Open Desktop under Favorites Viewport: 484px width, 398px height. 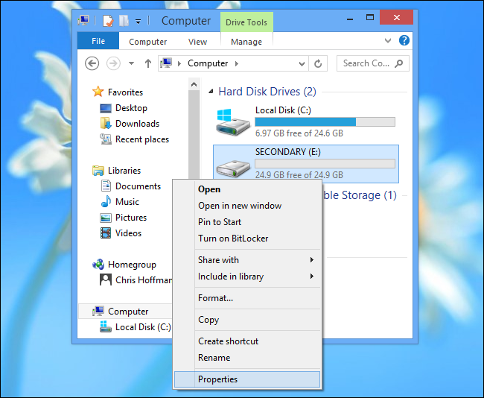coord(131,108)
